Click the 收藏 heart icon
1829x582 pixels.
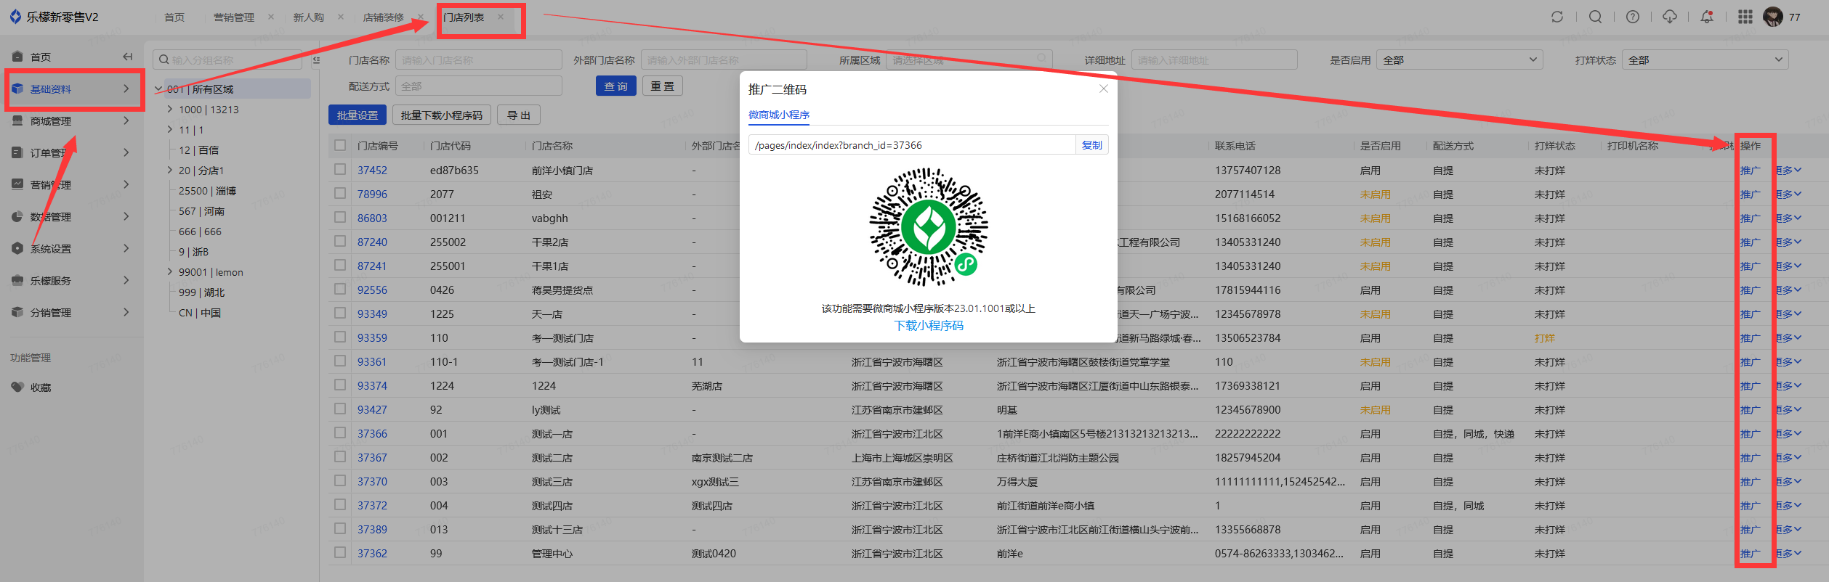click(x=17, y=387)
